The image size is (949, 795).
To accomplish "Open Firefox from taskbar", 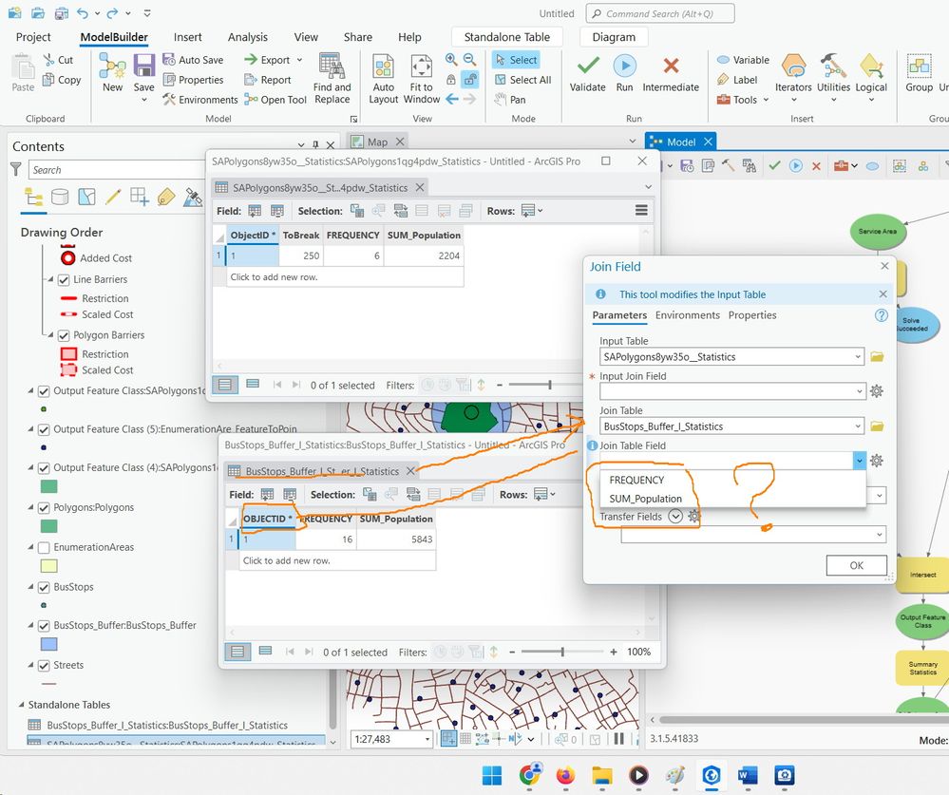I will [565, 774].
